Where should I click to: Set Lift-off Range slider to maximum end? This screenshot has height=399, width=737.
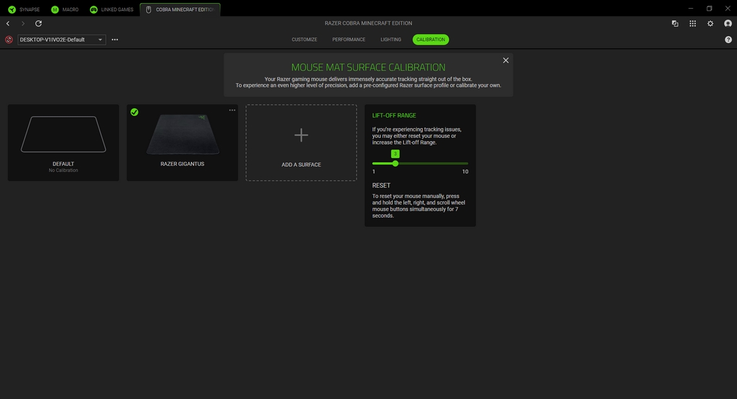coord(467,164)
